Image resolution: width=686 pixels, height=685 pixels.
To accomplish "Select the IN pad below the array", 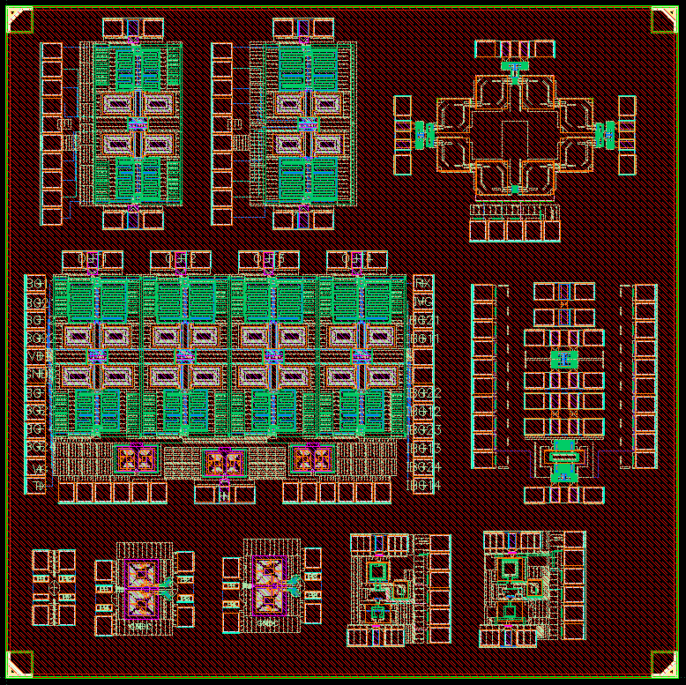I will point(224,495).
